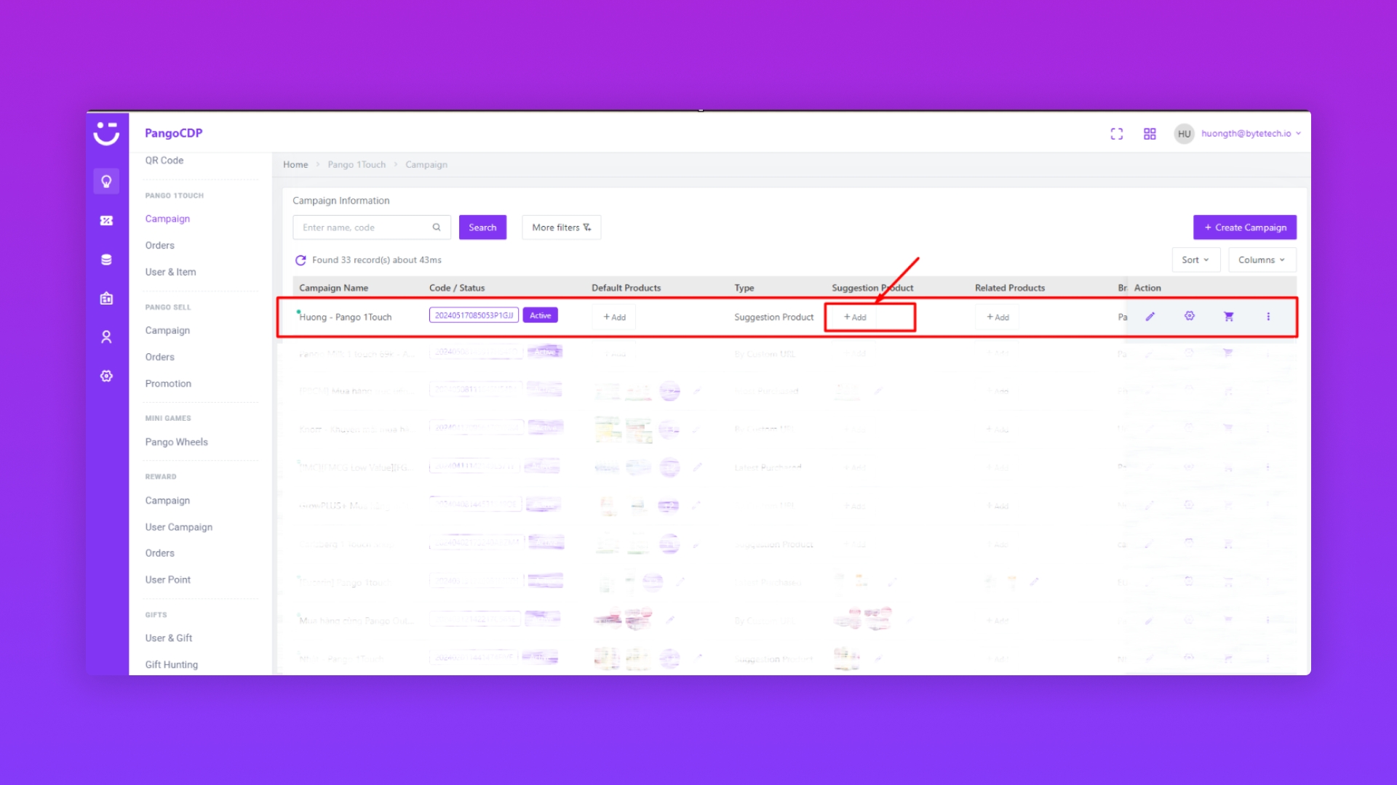Open the user profile sidebar icon
The height and width of the screenshot is (785, 1397).
pos(106,337)
